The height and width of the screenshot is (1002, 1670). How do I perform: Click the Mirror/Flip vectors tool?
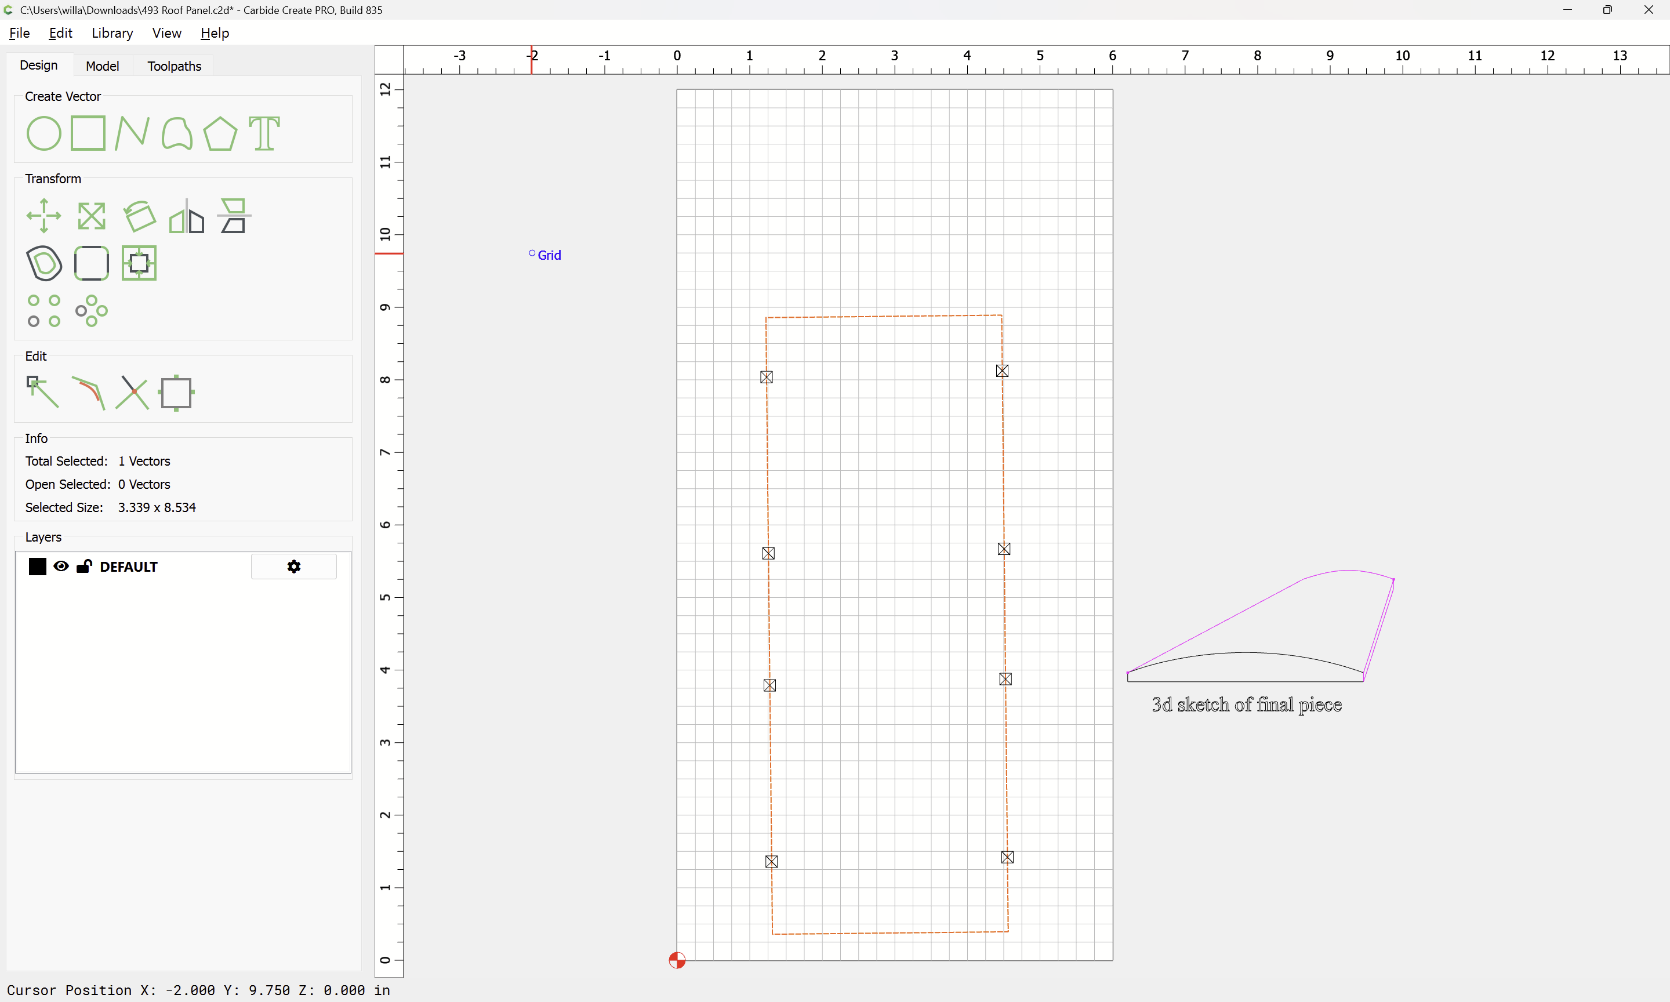pyautogui.click(x=186, y=216)
